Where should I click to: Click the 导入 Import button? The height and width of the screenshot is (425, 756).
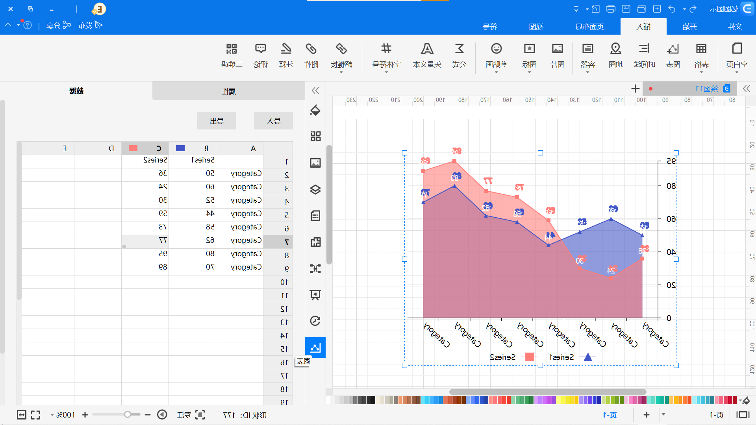273,121
